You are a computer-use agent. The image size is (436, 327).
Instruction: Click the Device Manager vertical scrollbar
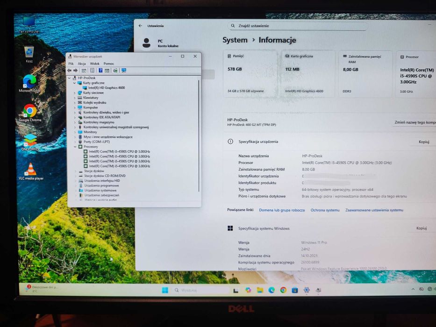tap(199, 136)
